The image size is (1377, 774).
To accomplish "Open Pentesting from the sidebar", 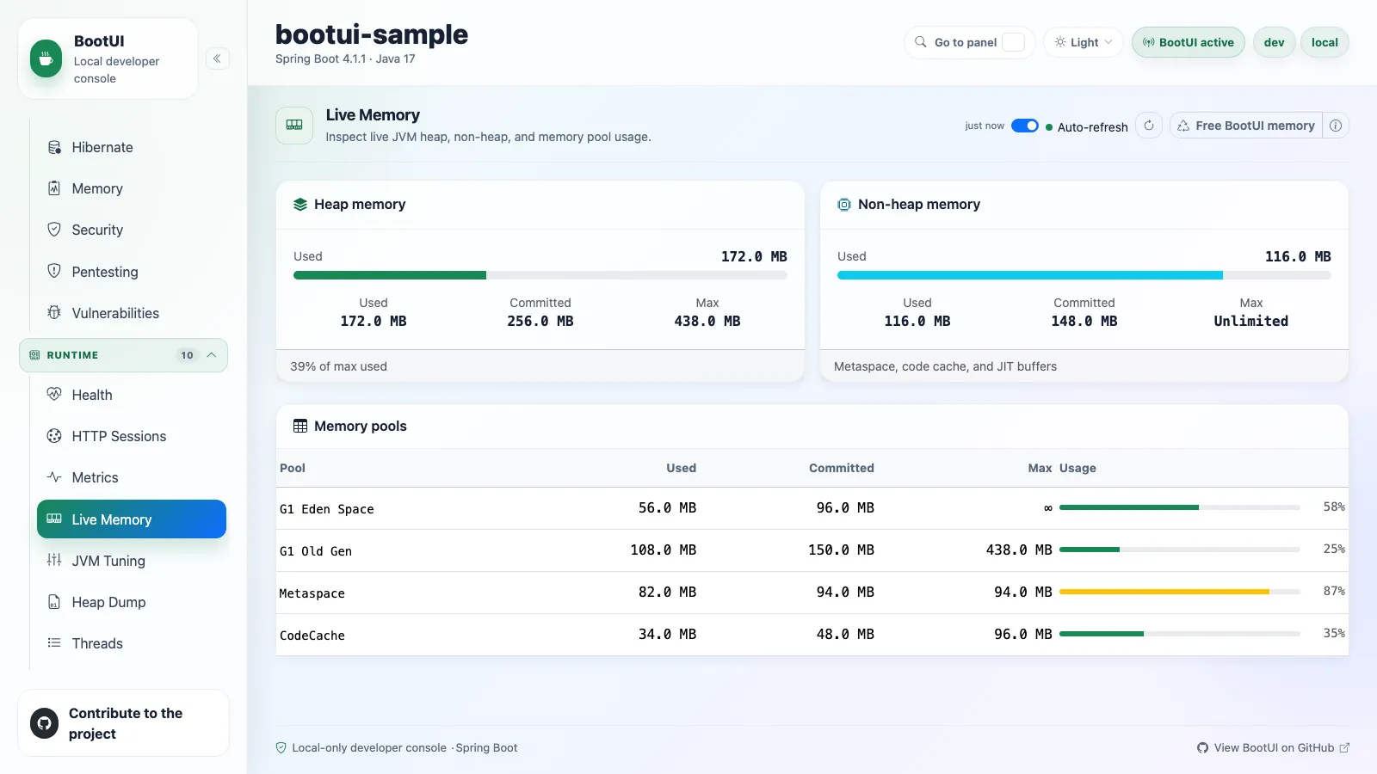I will click(131, 272).
